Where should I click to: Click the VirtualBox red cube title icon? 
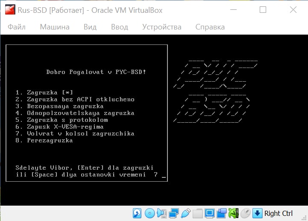click(x=10, y=10)
